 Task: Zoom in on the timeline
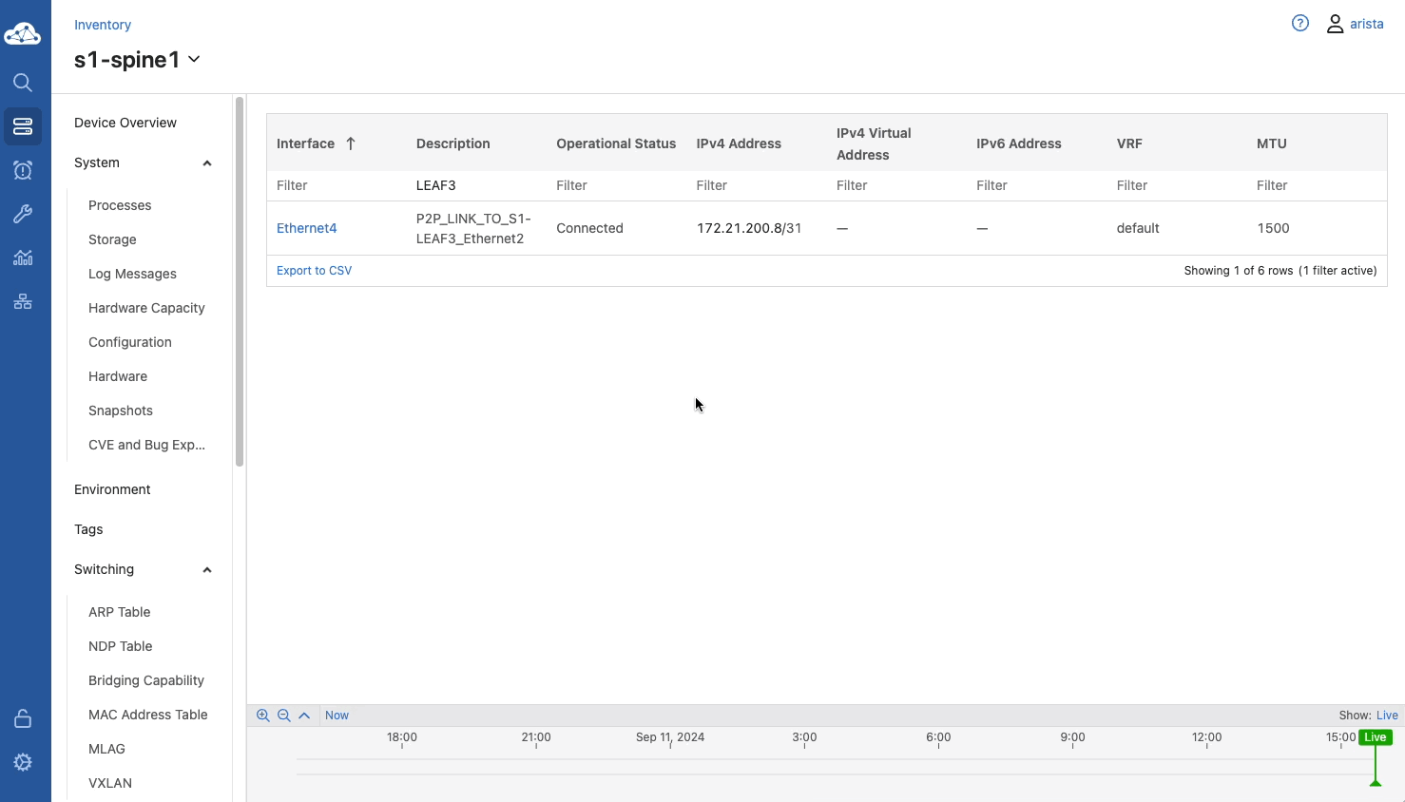coord(263,716)
